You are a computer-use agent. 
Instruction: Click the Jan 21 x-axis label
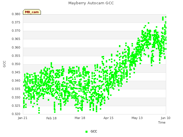23,118
